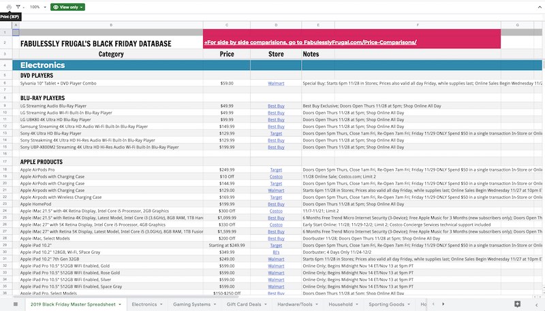Click the $1,099.99 price cell
The image size is (545, 311).
[x=227, y=218]
